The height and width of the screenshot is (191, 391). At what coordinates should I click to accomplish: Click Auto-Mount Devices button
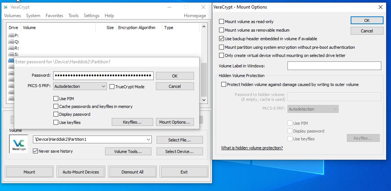[x=81, y=172]
